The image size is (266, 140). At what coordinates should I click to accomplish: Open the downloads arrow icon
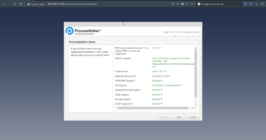pos(256,4)
